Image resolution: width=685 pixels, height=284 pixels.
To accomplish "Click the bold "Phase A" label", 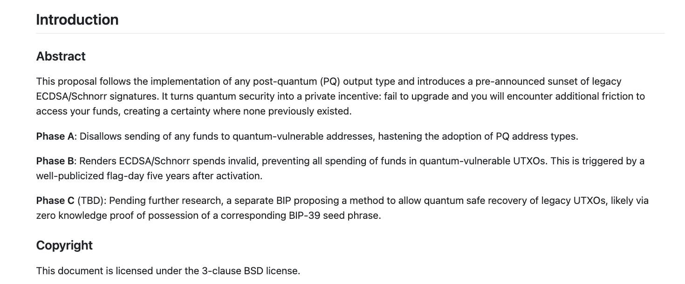I will tap(55, 136).
